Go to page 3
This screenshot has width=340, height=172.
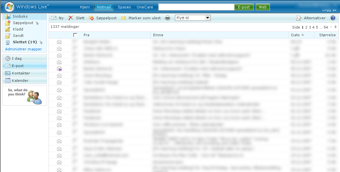click(310, 27)
